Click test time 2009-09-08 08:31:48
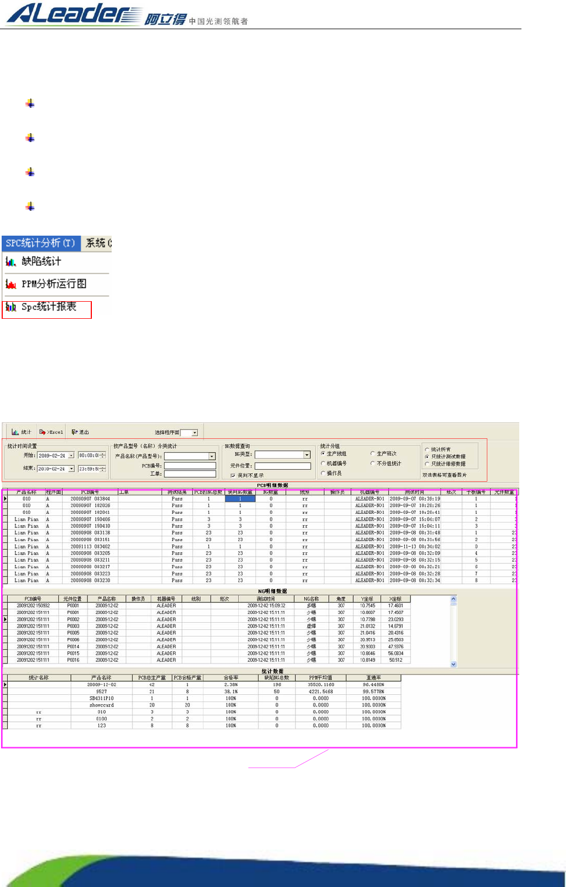 [415, 533]
